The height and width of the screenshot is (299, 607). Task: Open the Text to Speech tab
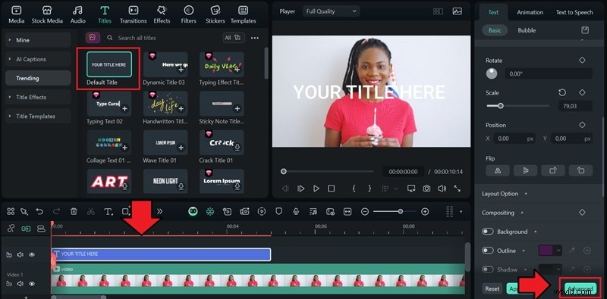click(574, 12)
